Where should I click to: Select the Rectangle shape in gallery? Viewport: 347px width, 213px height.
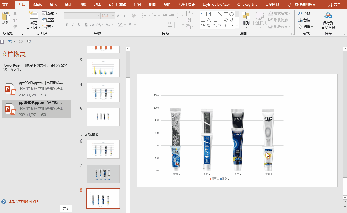(226, 14)
